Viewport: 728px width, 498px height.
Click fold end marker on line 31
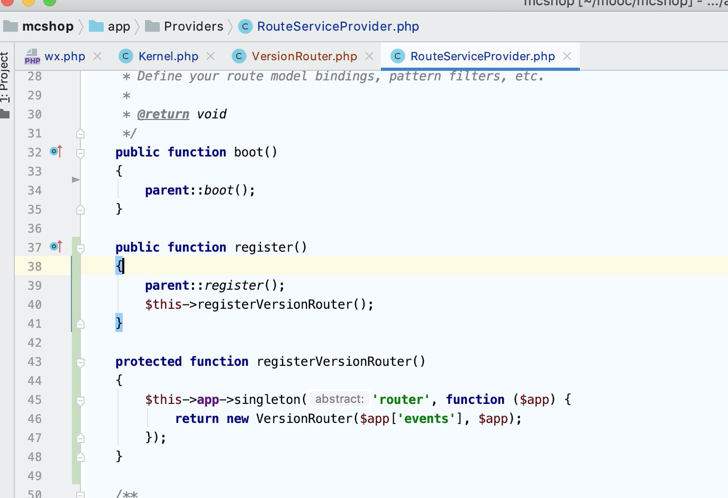[x=80, y=133]
